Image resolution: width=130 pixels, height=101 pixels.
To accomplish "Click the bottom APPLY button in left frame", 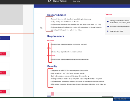I will click(3, 92).
